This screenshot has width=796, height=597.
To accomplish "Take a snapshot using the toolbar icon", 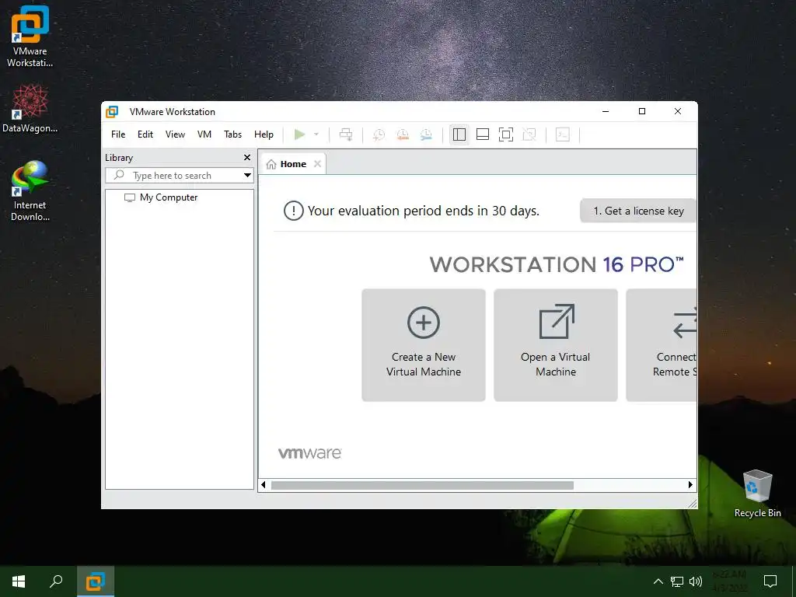I will [379, 134].
